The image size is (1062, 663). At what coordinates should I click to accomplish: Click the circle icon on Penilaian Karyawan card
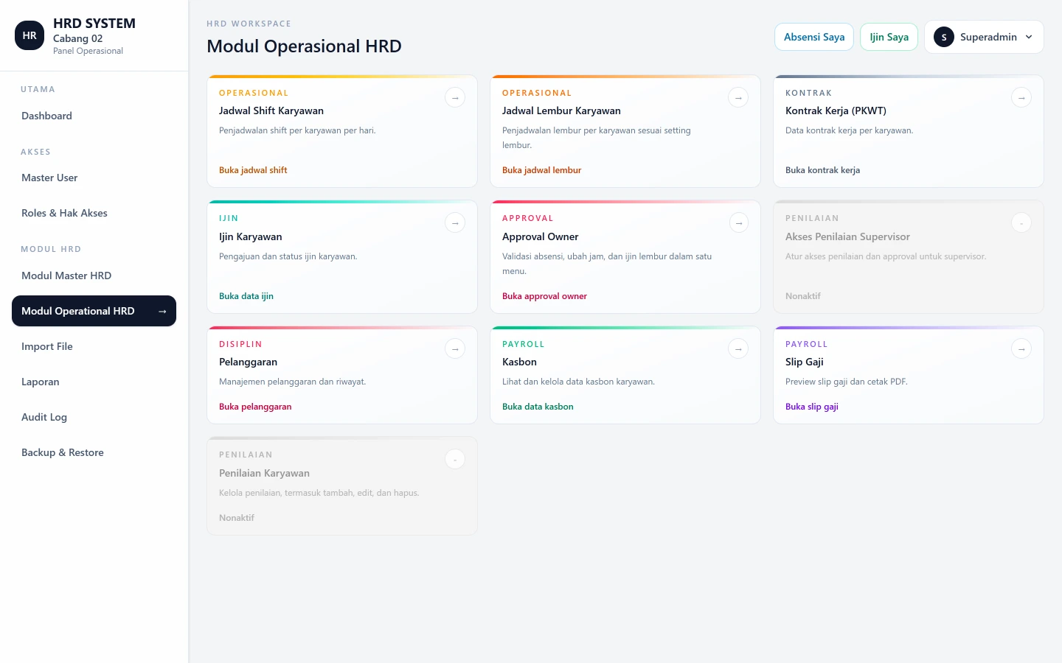[x=455, y=459]
